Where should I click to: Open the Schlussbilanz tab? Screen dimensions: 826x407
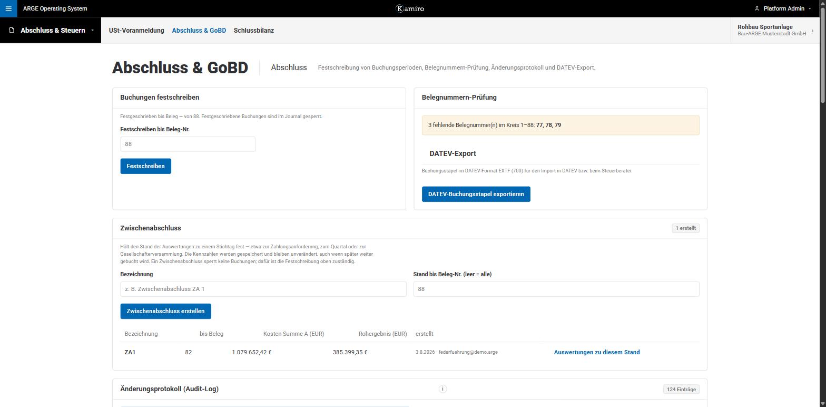pos(254,31)
